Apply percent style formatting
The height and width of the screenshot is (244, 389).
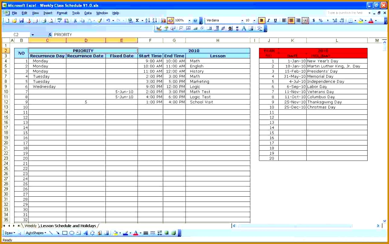pyautogui.click(x=321, y=20)
